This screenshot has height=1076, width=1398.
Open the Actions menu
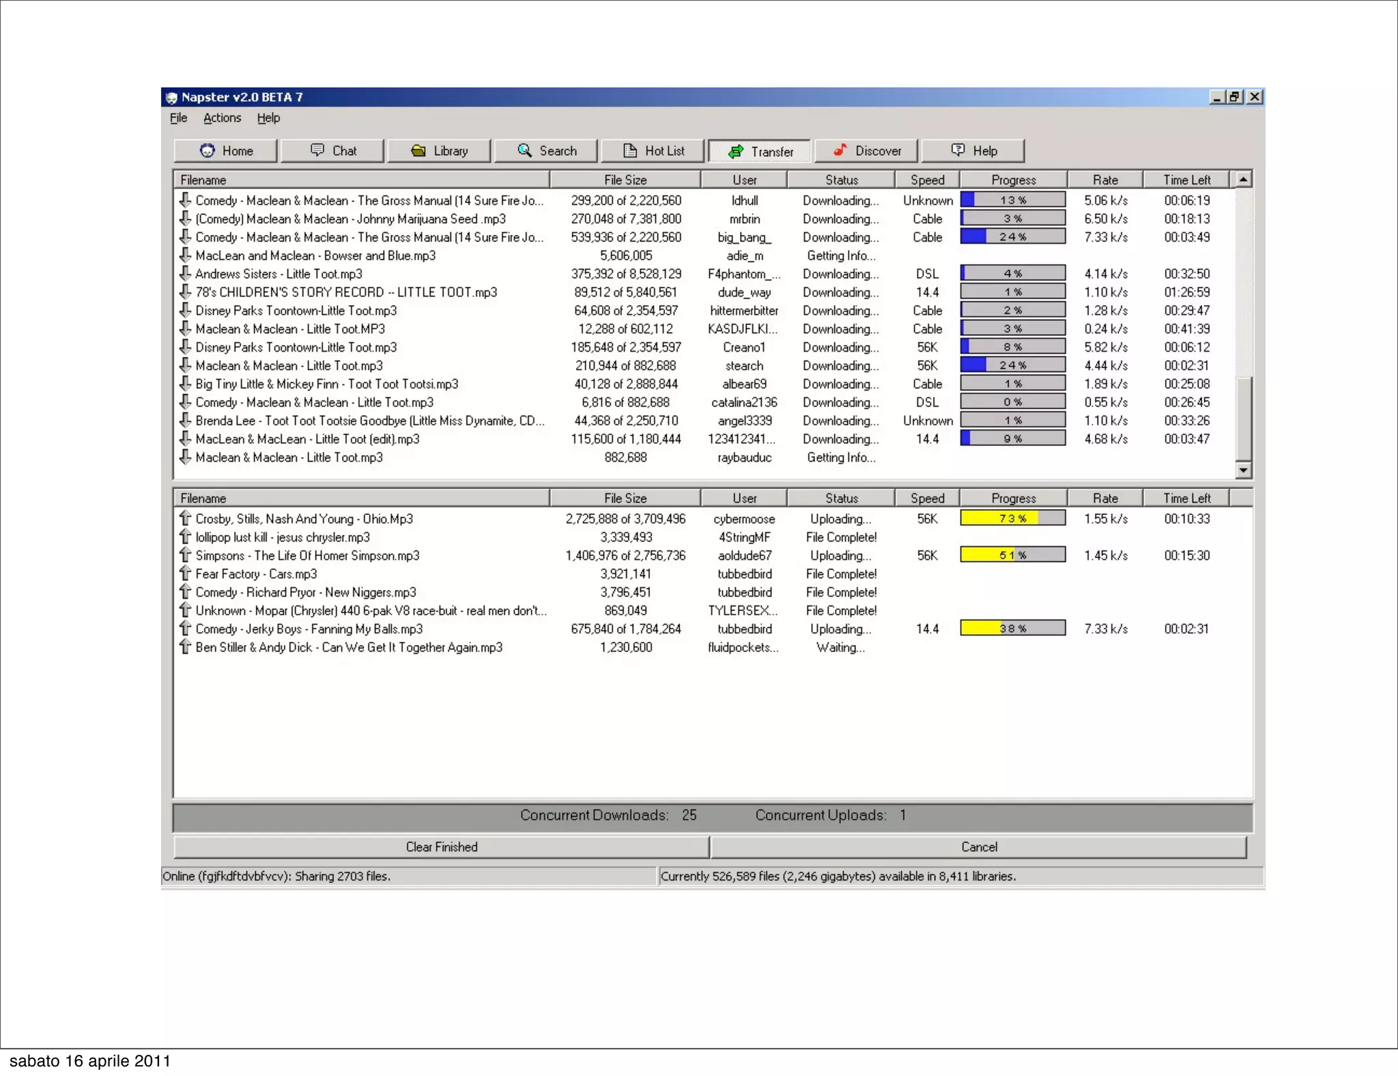click(222, 117)
